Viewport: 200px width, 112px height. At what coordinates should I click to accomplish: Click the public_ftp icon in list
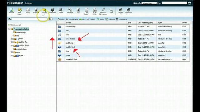pyautogui.click(x=59, y=43)
